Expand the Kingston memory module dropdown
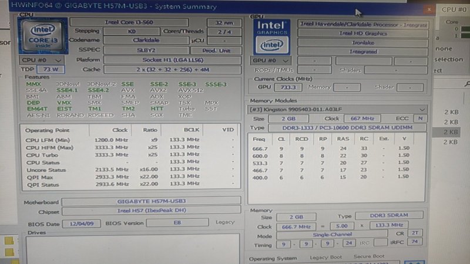This screenshot has height=264, width=470. (x=422, y=109)
